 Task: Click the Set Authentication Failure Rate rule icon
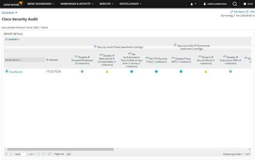[x=130, y=54]
